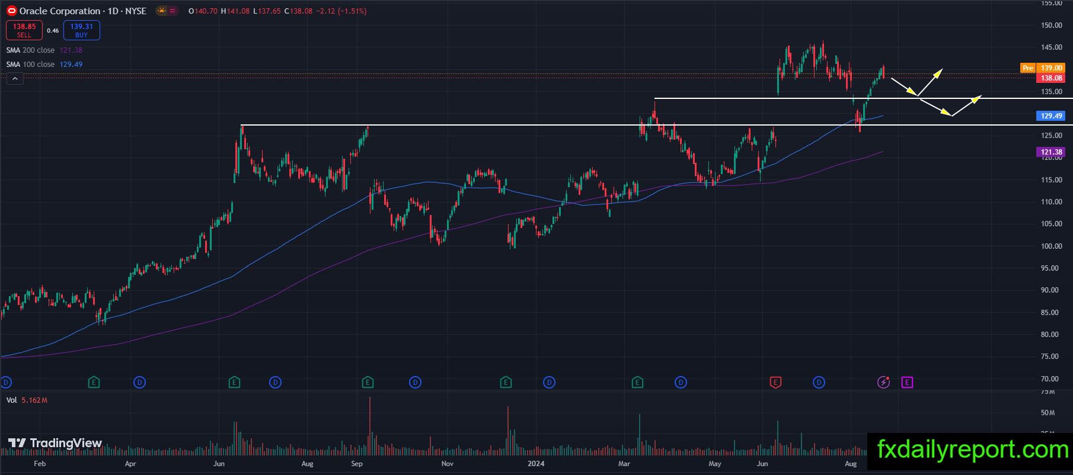
Task: Click the purple 121.38 label on the price scale
Action: coord(1051,152)
